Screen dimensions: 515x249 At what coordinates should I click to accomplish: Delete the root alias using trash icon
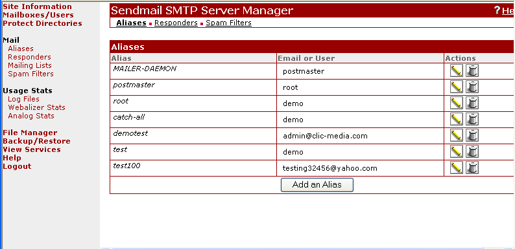point(472,103)
